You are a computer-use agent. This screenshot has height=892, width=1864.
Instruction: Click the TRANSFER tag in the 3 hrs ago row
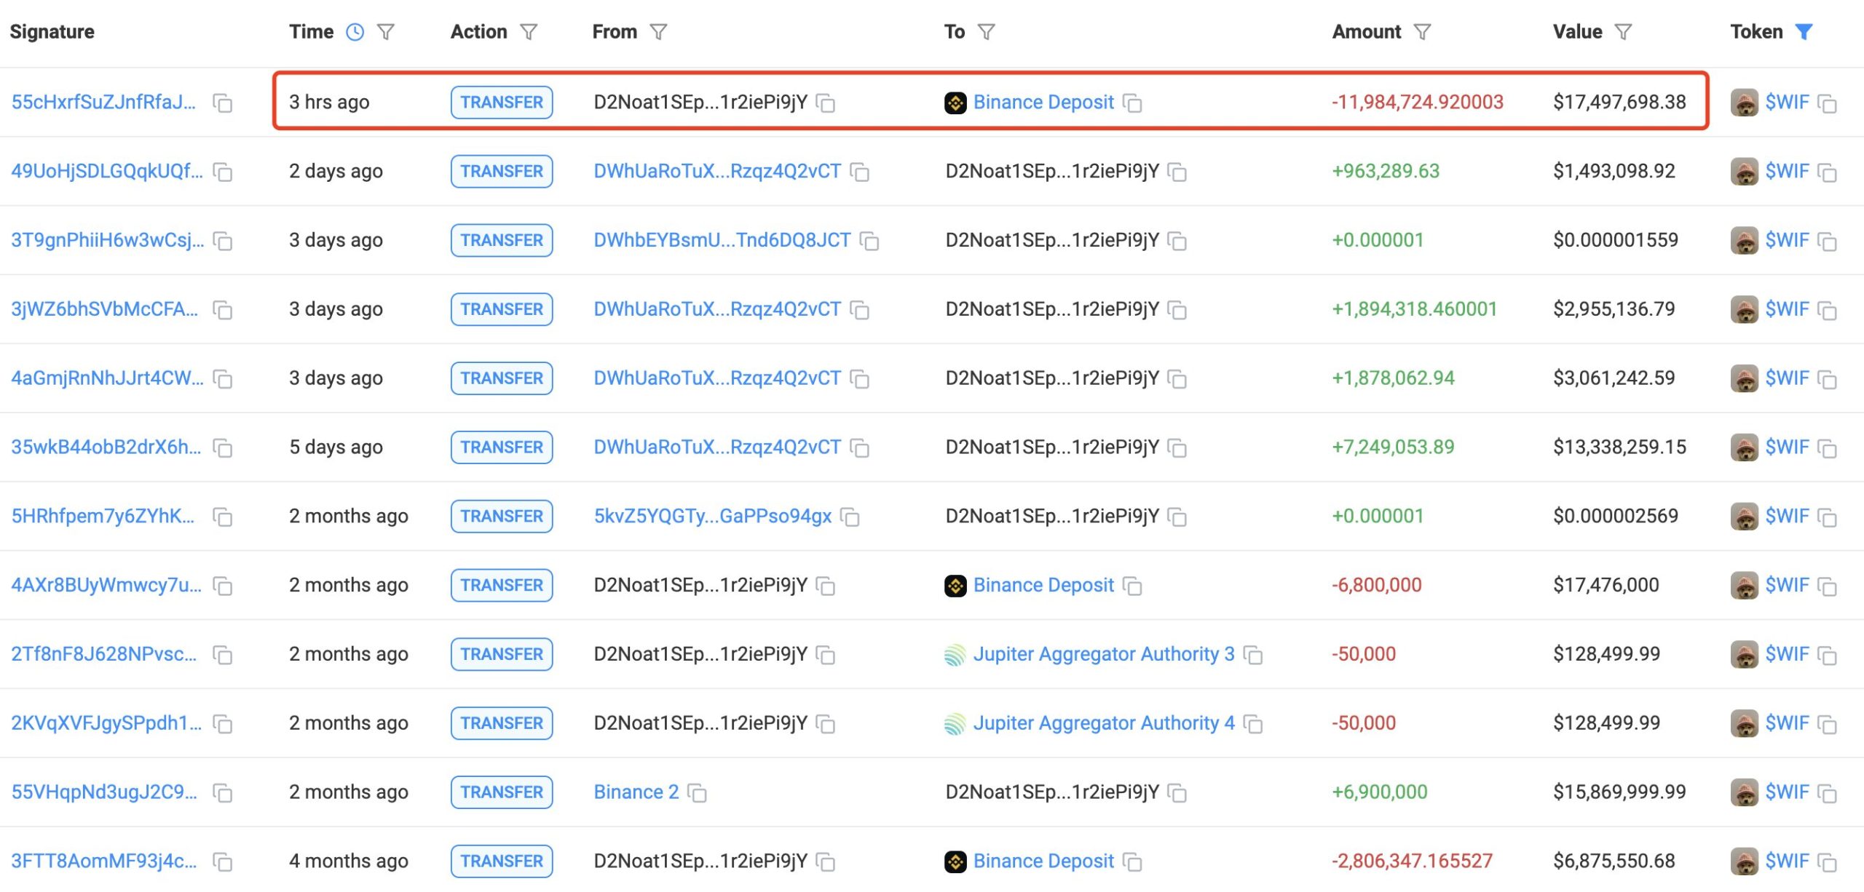click(x=501, y=102)
